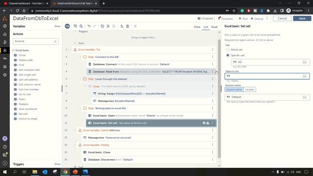Click the cut scissors icon
The height and width of the screenshot is (176, 313).
[108, 26]
